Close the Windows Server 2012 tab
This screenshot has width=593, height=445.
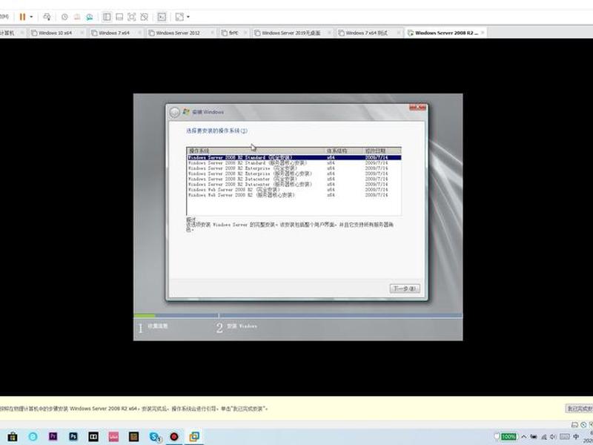tap(213, 33)
